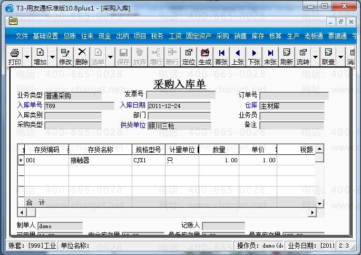Click the 增加 add document icon
361x255 pixels.
pos(40,53)
